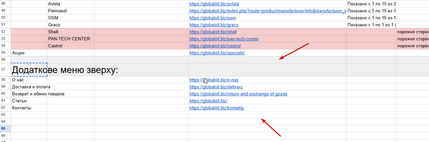Select the Показано cell in OSM row
This screenshot has width=429, height=142.
tap(371, 18)
